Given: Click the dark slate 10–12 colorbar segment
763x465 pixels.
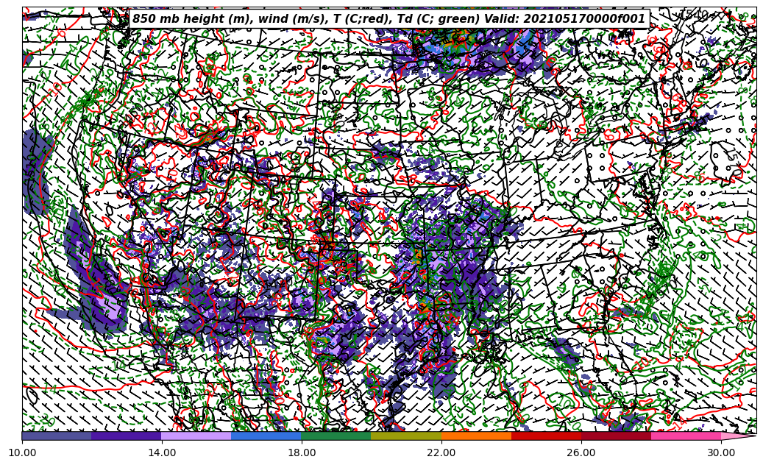Looking at the screenshot, I should [x=57, y=436].
